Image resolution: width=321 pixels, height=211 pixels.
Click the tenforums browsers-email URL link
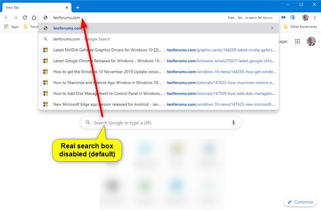(221, 61)
